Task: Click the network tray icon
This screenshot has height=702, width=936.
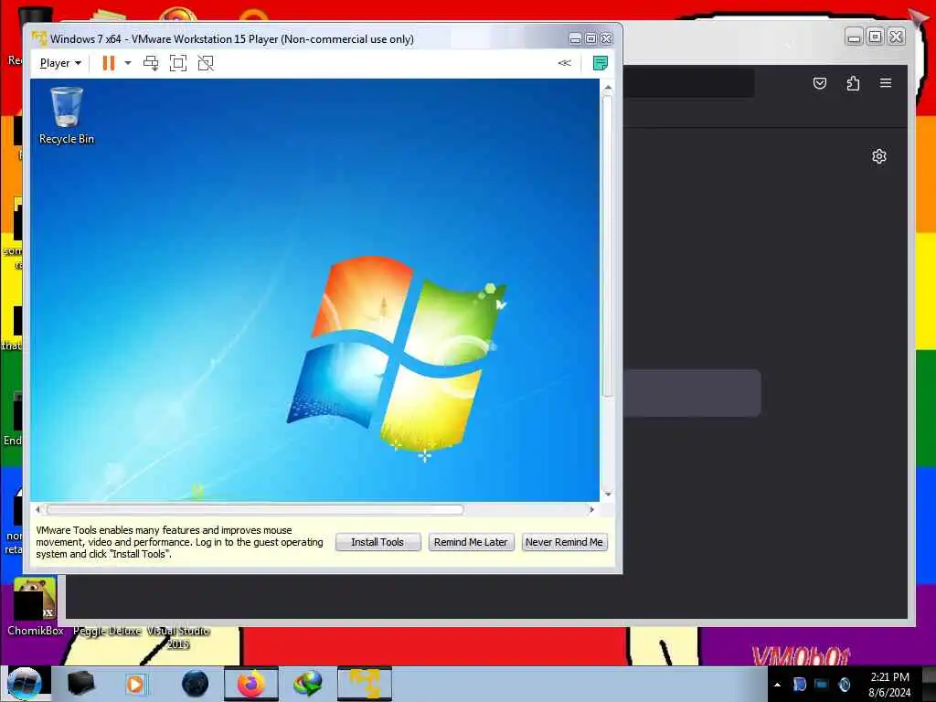Action: [822, 685]
